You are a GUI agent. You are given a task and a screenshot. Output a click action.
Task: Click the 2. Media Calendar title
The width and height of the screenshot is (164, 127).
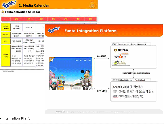(34, 5)
